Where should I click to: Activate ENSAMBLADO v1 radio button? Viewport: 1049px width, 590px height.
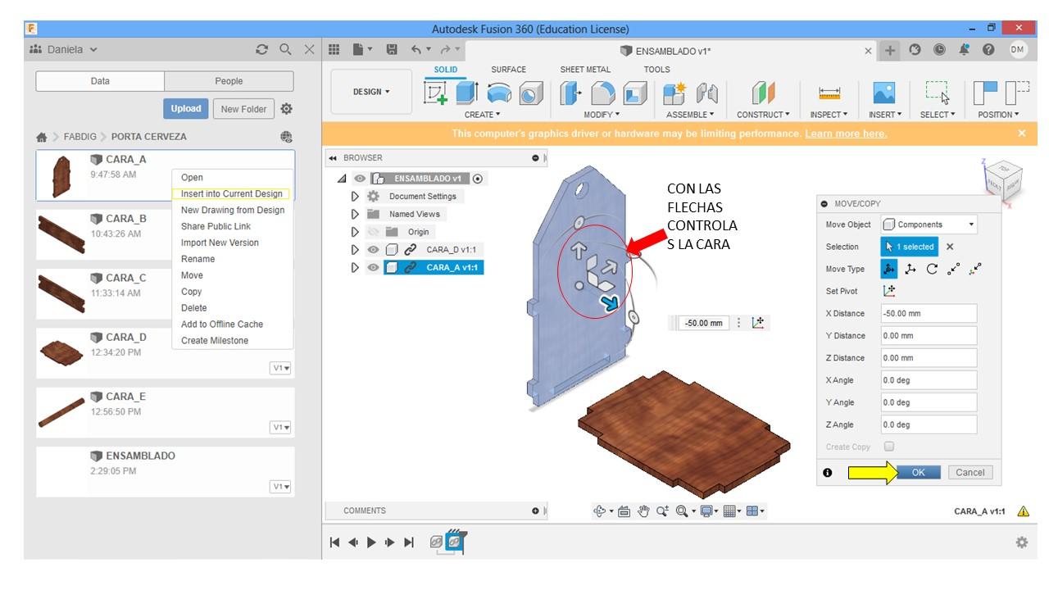(478, 179)
